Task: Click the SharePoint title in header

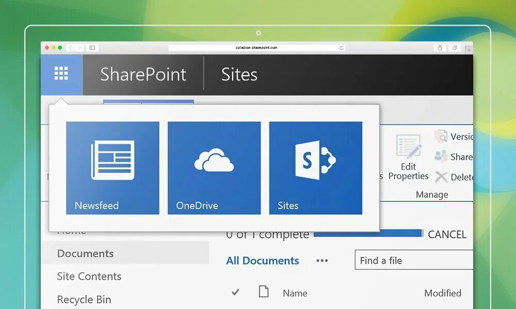Action: coord(143,74)
